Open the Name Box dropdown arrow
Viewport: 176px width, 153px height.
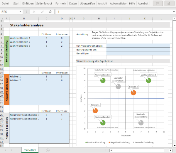click(20, 12)
